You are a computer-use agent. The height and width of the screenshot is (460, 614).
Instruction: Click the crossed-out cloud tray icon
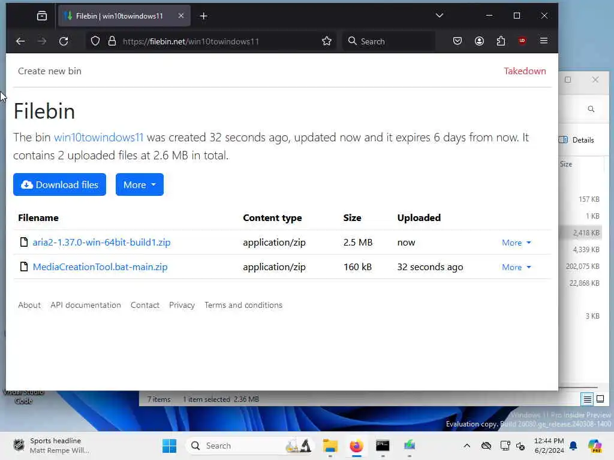click(x=486, y=446)
